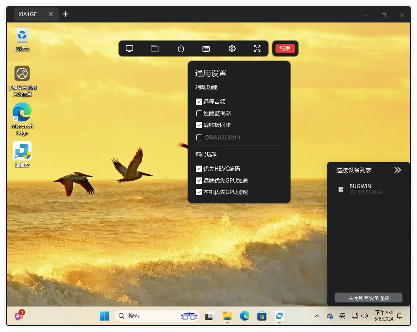Toggle the 本机优先GPU加速 checkbox

point(199,192)
